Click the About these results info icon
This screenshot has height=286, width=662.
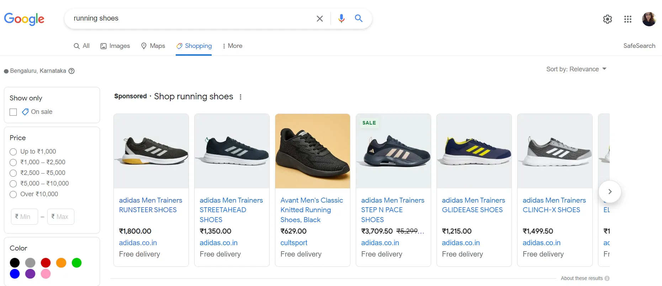click(607, 279)
